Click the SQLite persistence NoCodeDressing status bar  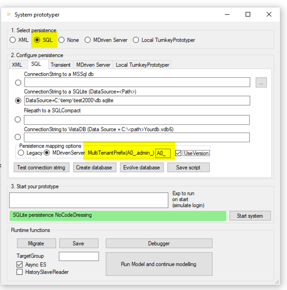pyautogui.click(x=118, y=216)
